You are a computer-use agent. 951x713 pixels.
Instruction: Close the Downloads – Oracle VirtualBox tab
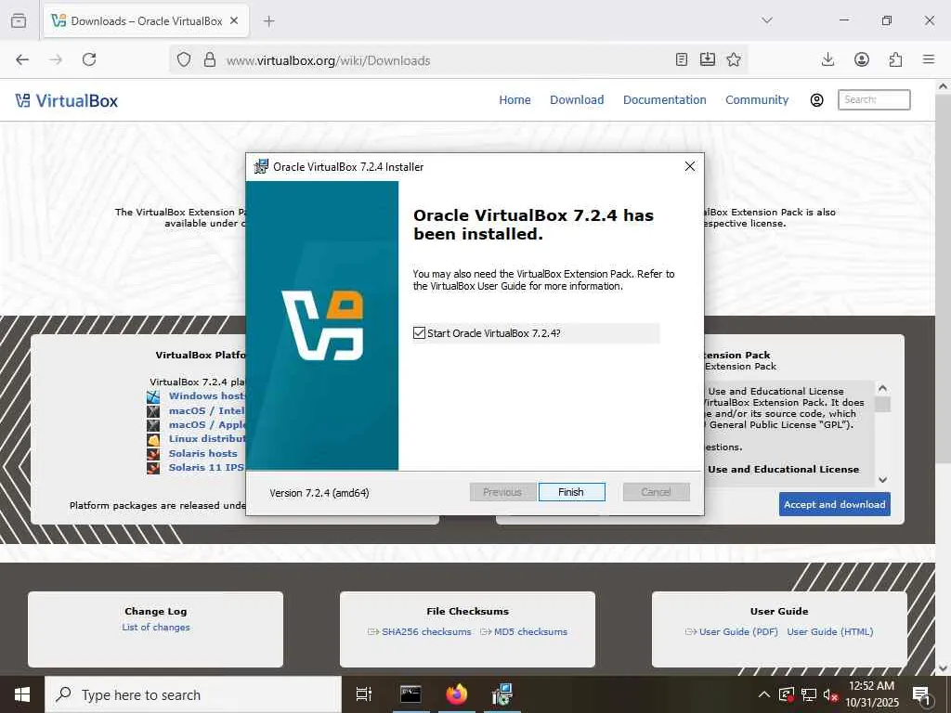click(x=235, y=20)
